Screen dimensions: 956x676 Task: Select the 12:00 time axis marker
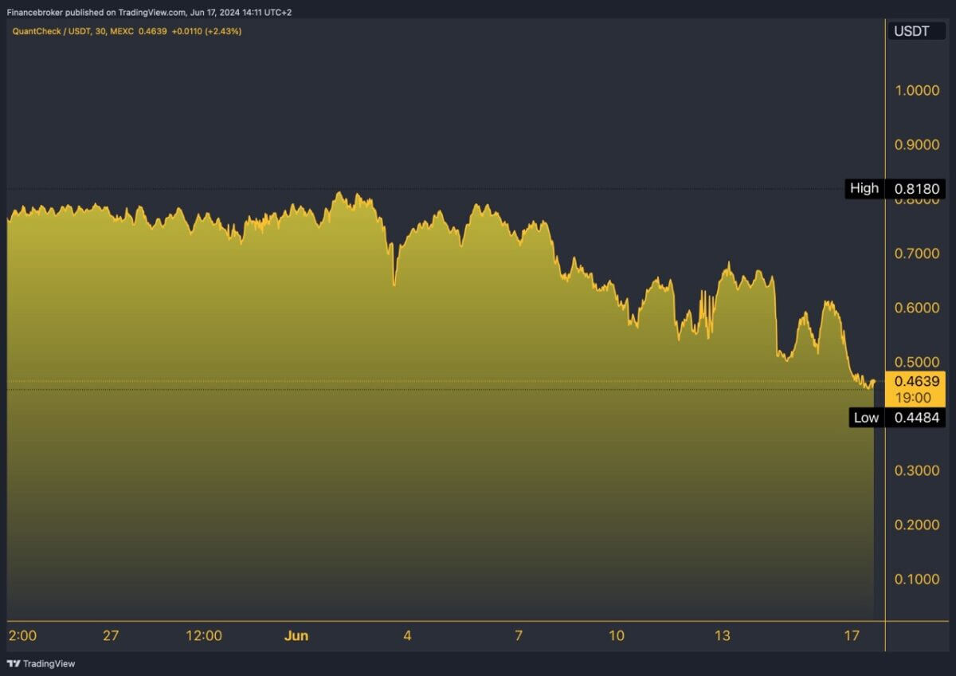(x=203, y=635)
